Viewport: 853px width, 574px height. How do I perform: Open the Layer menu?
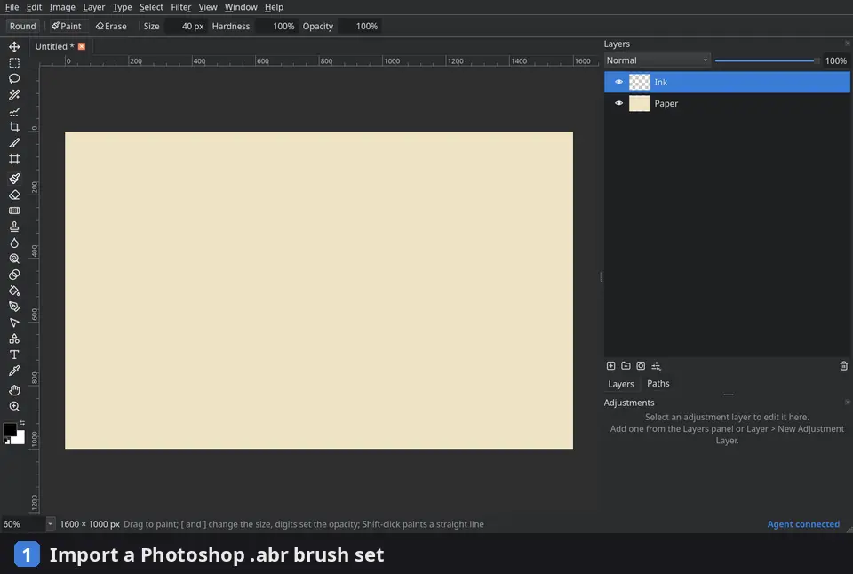coord(93,7)
